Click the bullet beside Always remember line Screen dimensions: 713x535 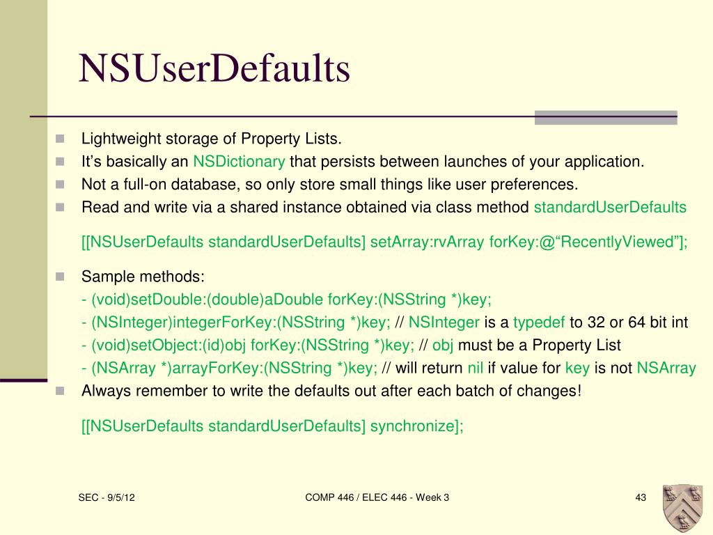pos(60,391)
